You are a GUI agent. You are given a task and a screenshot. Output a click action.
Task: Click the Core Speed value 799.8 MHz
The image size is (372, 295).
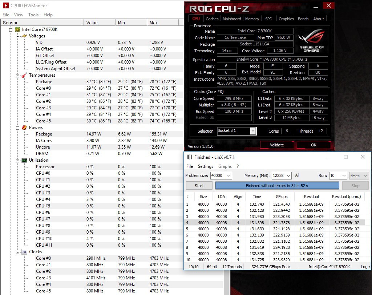(x=234, y=98)
